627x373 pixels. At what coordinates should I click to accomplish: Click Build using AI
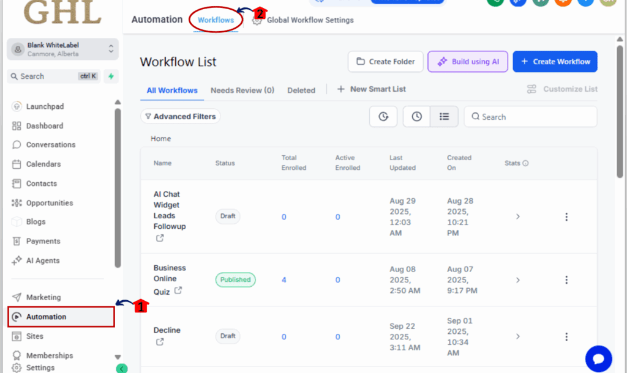pos(467,61)
